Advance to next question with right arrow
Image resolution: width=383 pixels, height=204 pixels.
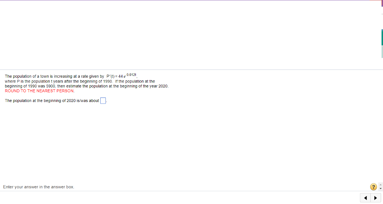coord(376,198)
